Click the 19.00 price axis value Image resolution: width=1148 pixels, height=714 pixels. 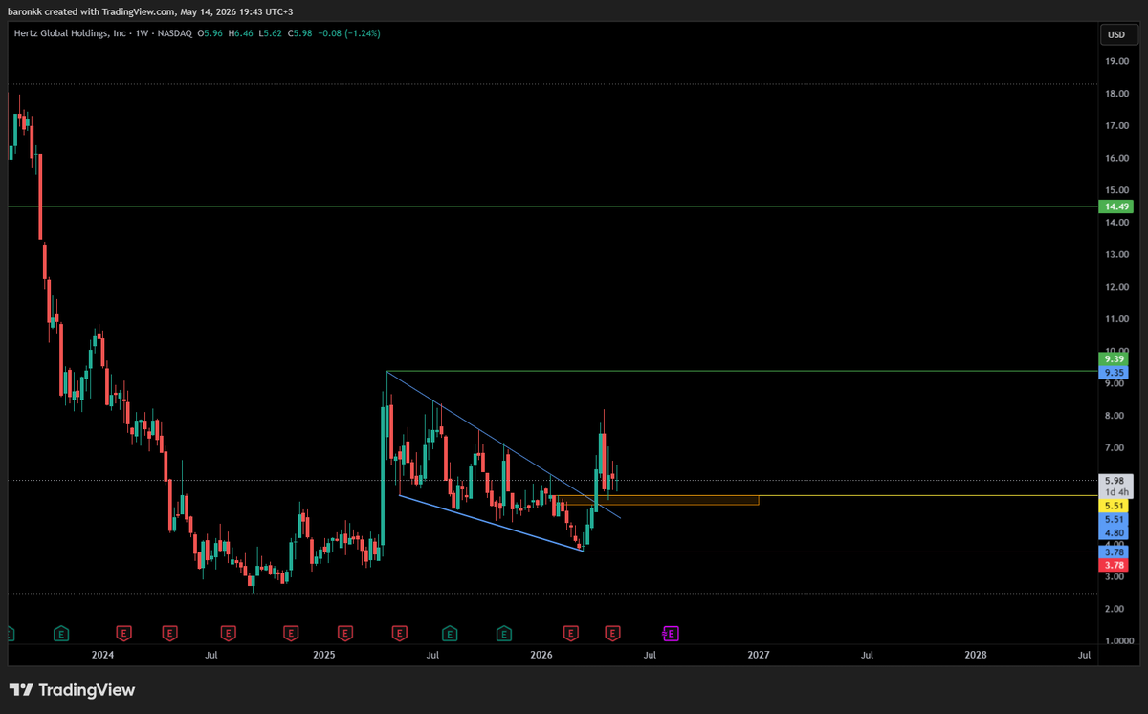(1115, 61)
